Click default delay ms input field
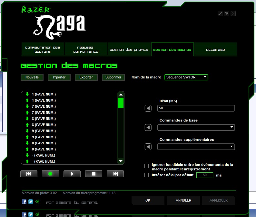Viewport: 256px width, 217px height. pyautogui.click(x=205, y=175)
